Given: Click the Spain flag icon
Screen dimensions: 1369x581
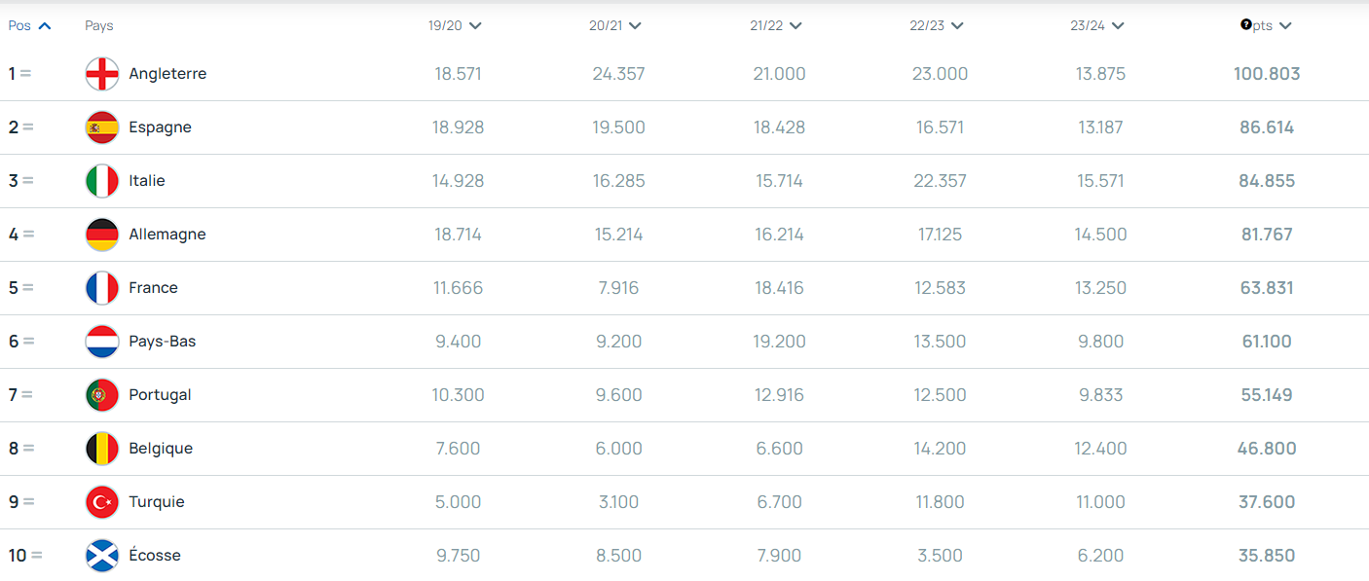Looking at the screenshot, I should 102,127.
